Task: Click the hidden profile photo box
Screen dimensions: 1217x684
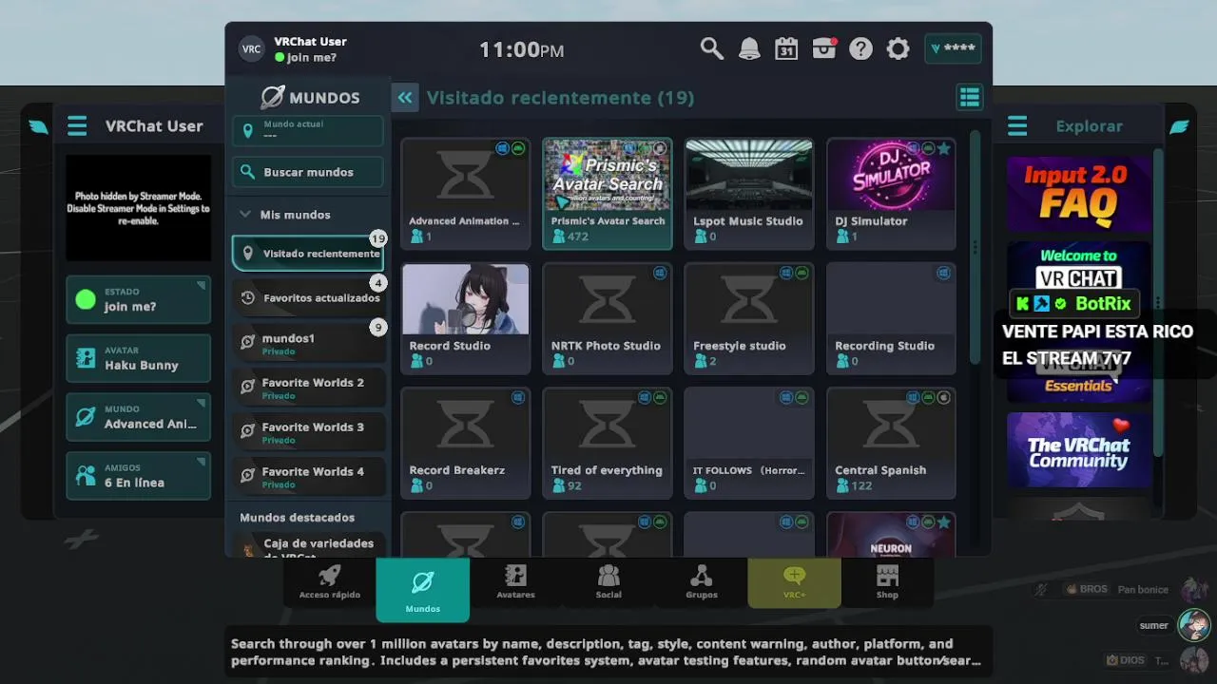Action: (139, 208)
